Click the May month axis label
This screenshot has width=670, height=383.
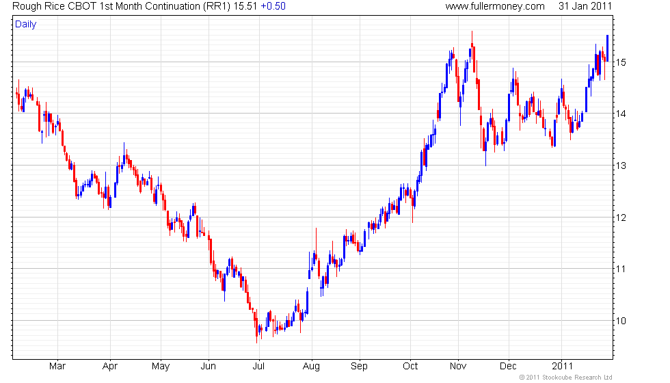point(161,367)
